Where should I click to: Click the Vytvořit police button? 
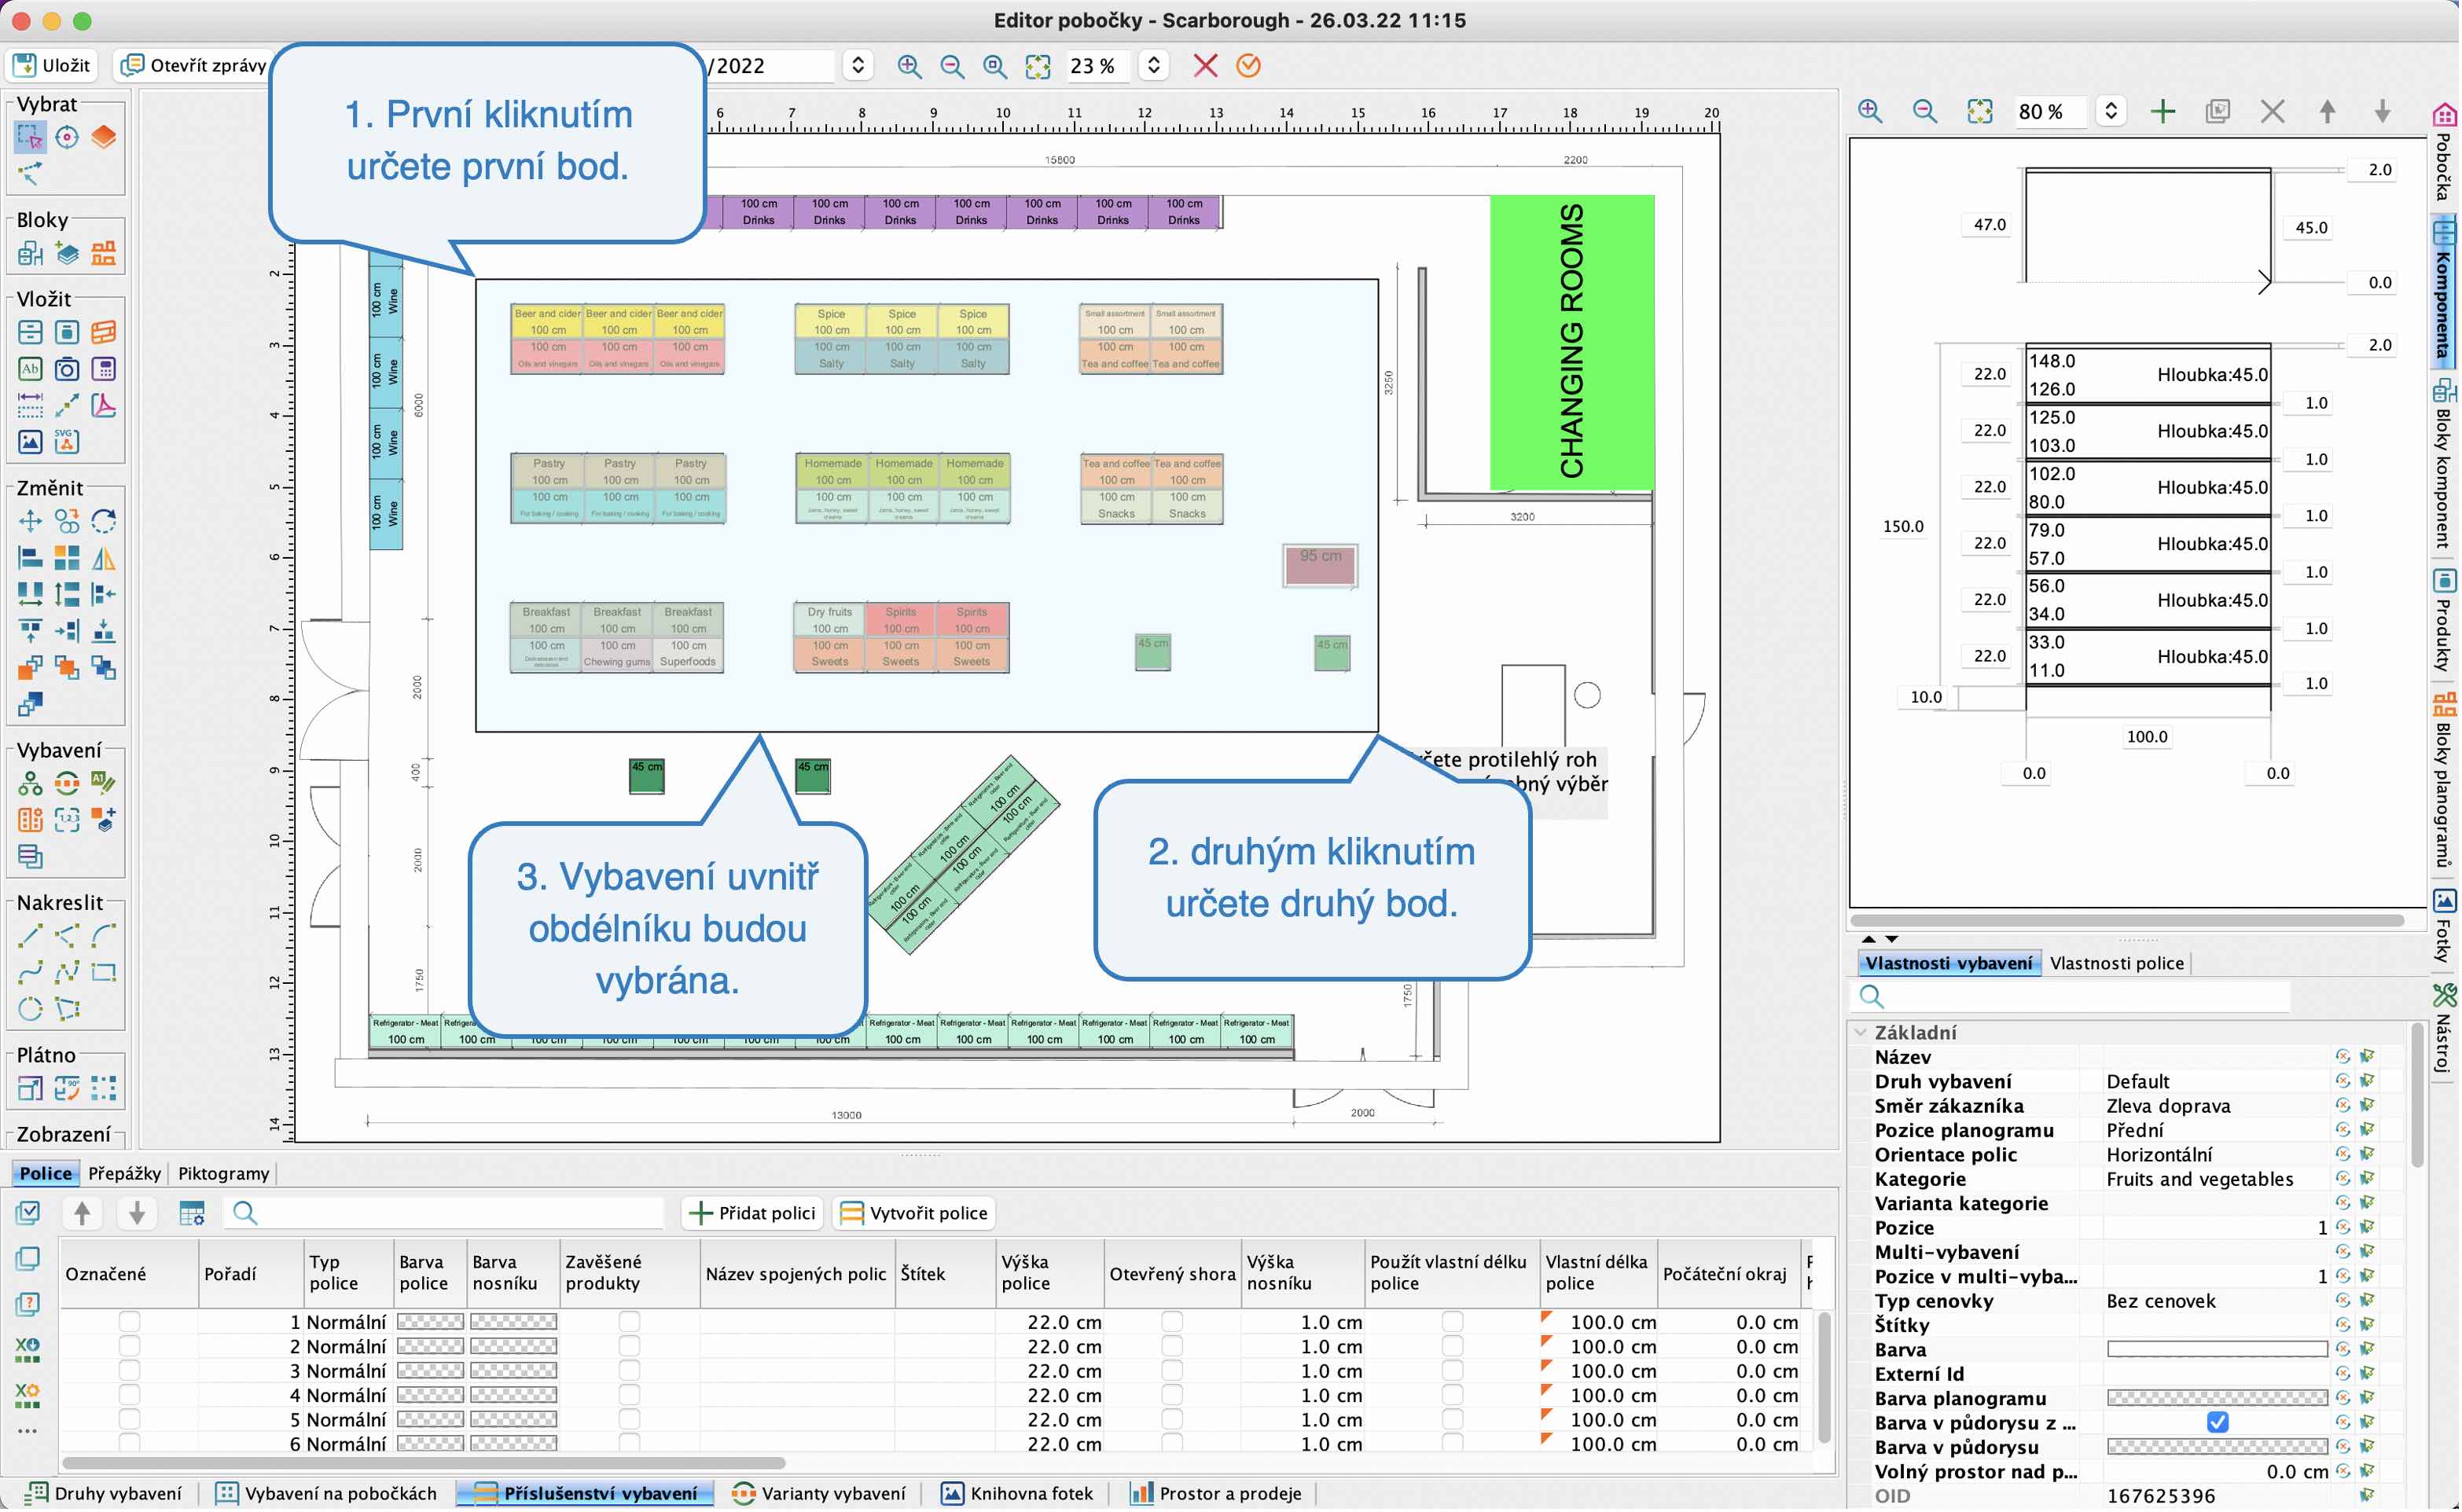point(916,1214)
